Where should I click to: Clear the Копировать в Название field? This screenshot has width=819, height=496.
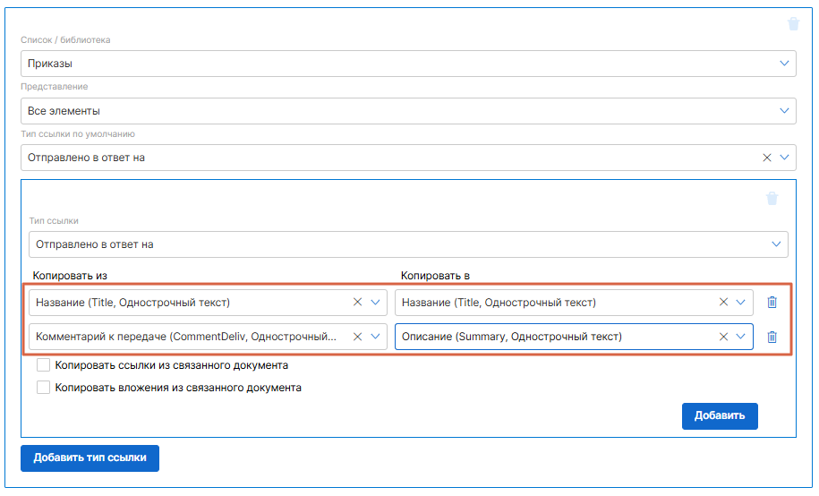tap(723, 302)
